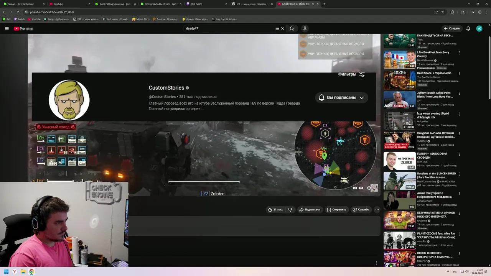Image resolution: width=491 pixels, height=276 pixels.
Task: Open the 'Саброва выгнали' video thumbnail
Action: [399, 140]
